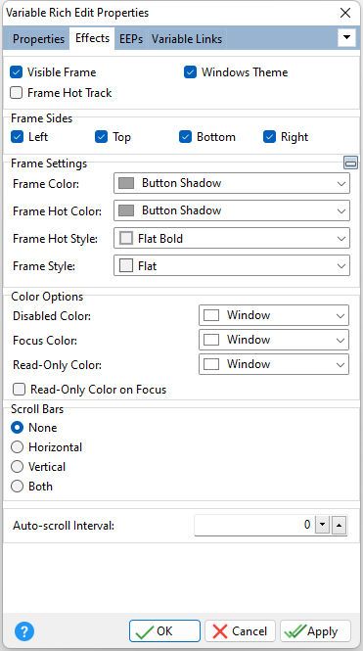
Task: Click the Frame Style Flat preview icon
Action: coord(126,265)
